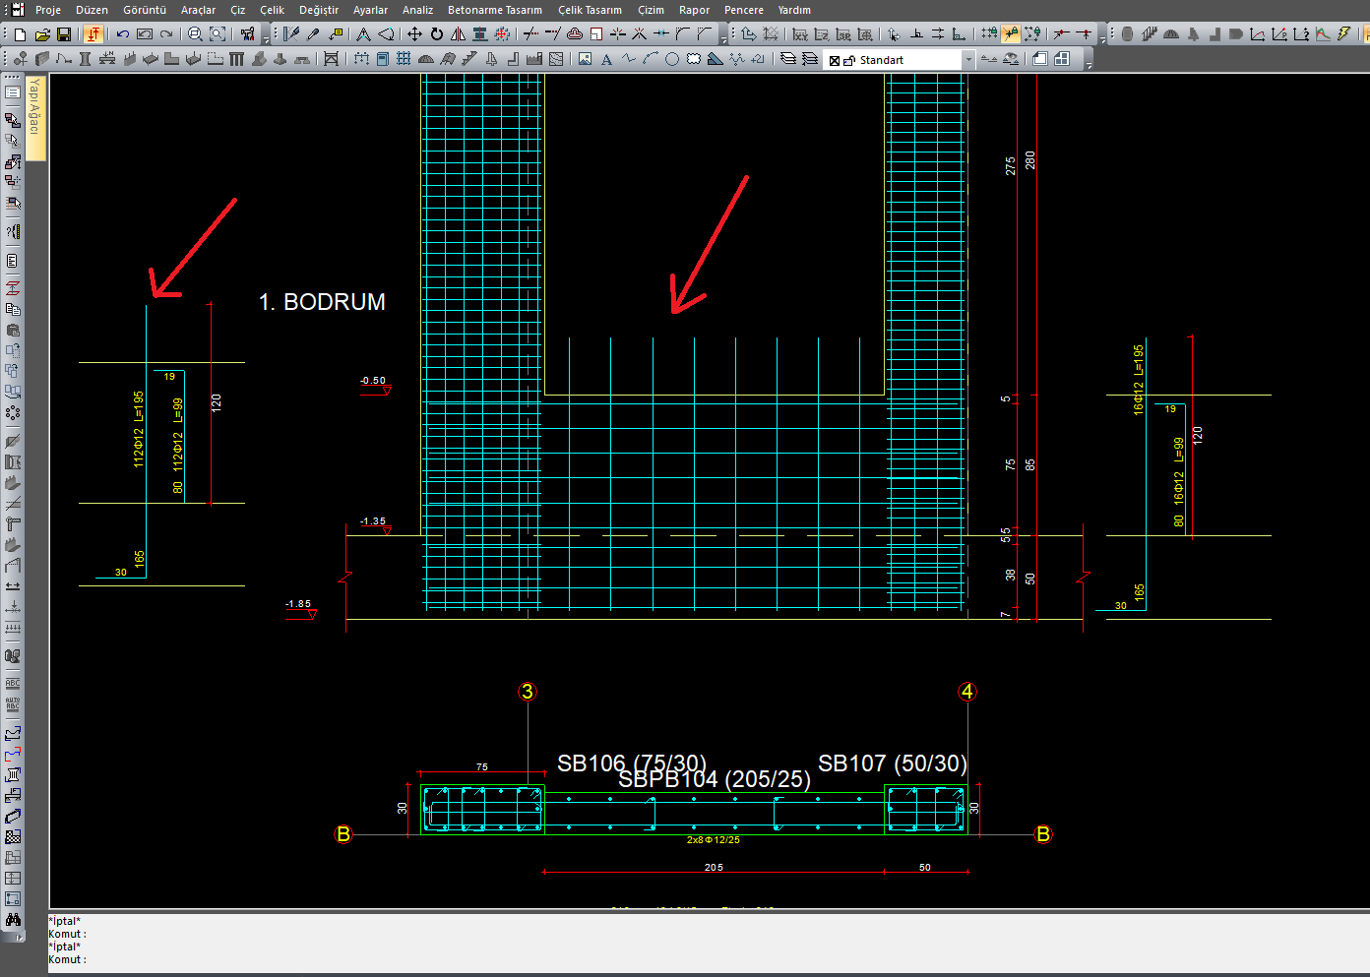
Task: Toggle the highlighted orange mode button near Save
Action: (x=93, y=34)
